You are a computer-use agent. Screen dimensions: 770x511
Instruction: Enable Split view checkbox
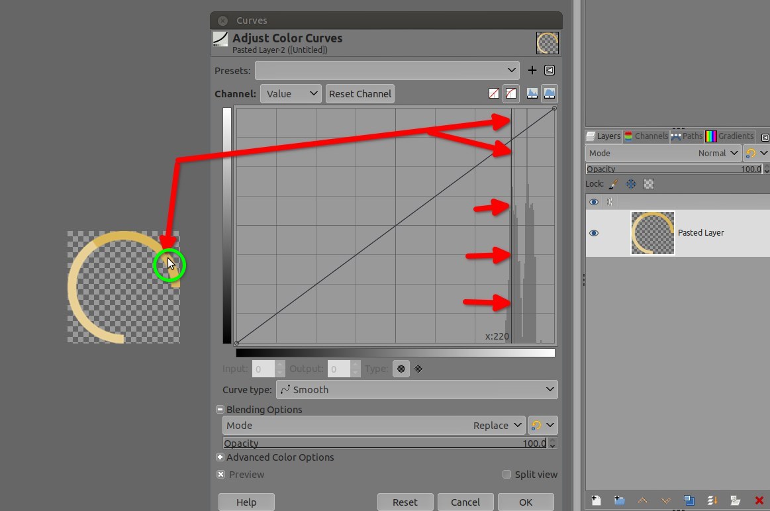(506, 474)
